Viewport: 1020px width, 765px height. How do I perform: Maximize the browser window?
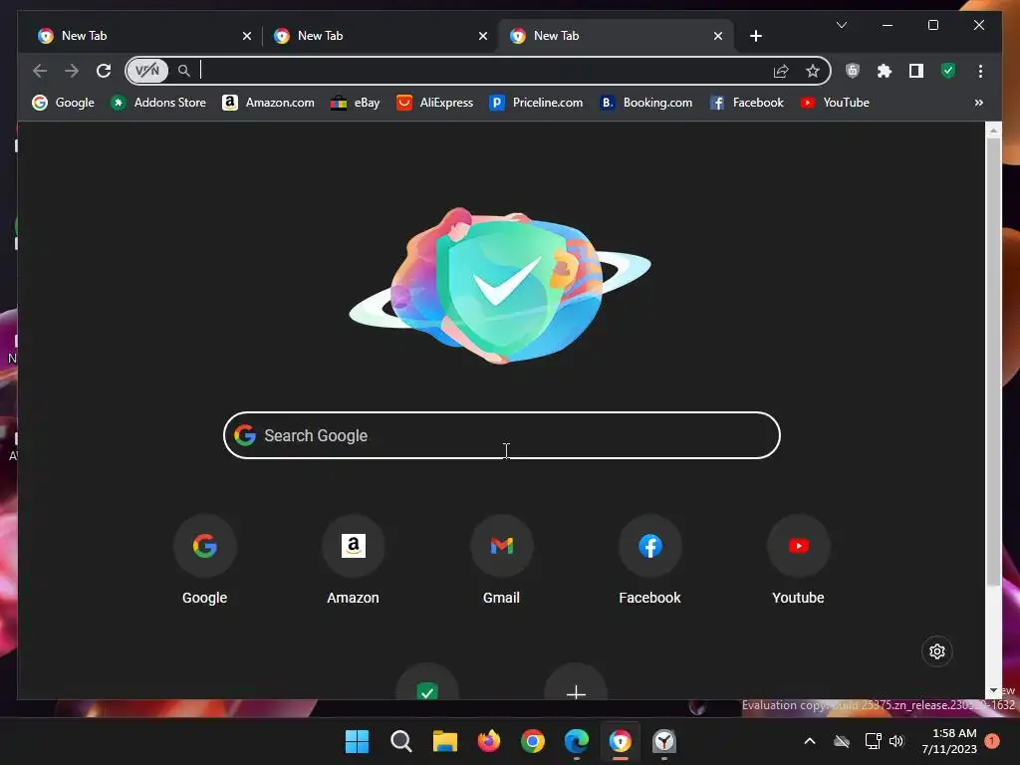tap(932, 25)
